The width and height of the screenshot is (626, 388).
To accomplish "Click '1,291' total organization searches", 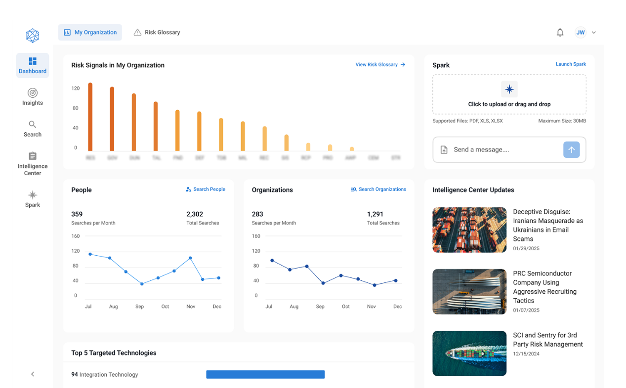I will pos(376,214).
